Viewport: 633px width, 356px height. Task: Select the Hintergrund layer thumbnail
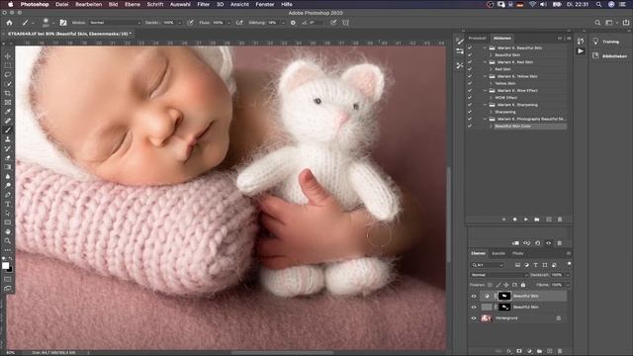tap(486, 318)
